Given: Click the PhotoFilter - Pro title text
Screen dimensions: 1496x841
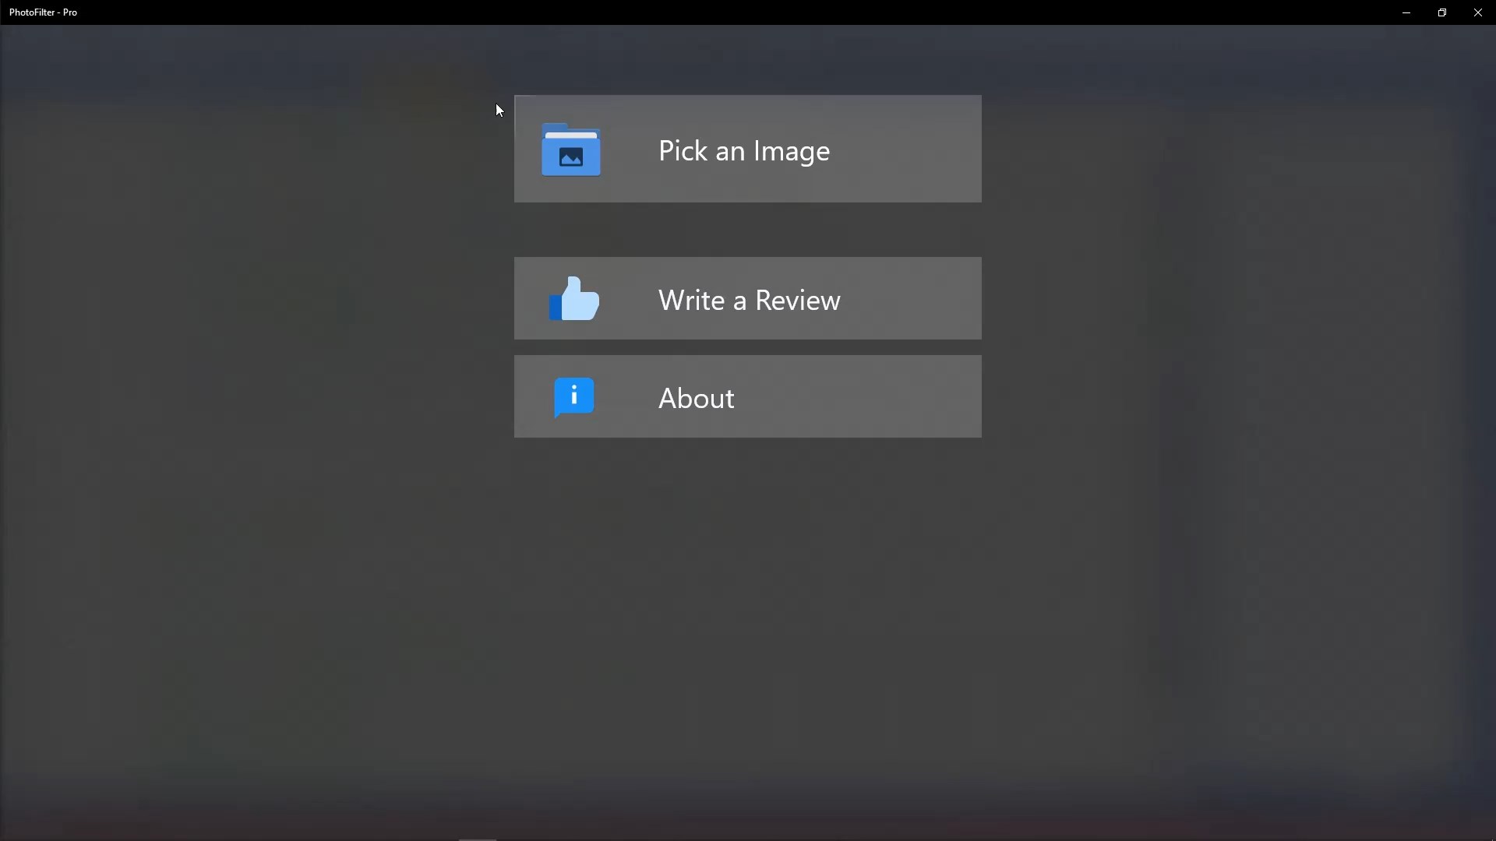Looking at the screenshot, I should (x=44, y=12).
